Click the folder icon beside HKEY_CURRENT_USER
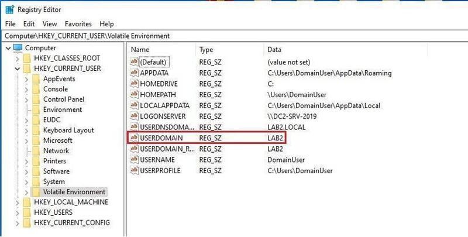Screen dimensions: 468x237 pos(27,68)
